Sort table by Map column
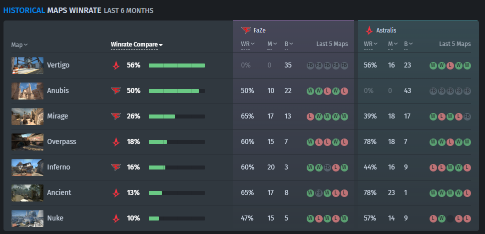 pos(19,45)
